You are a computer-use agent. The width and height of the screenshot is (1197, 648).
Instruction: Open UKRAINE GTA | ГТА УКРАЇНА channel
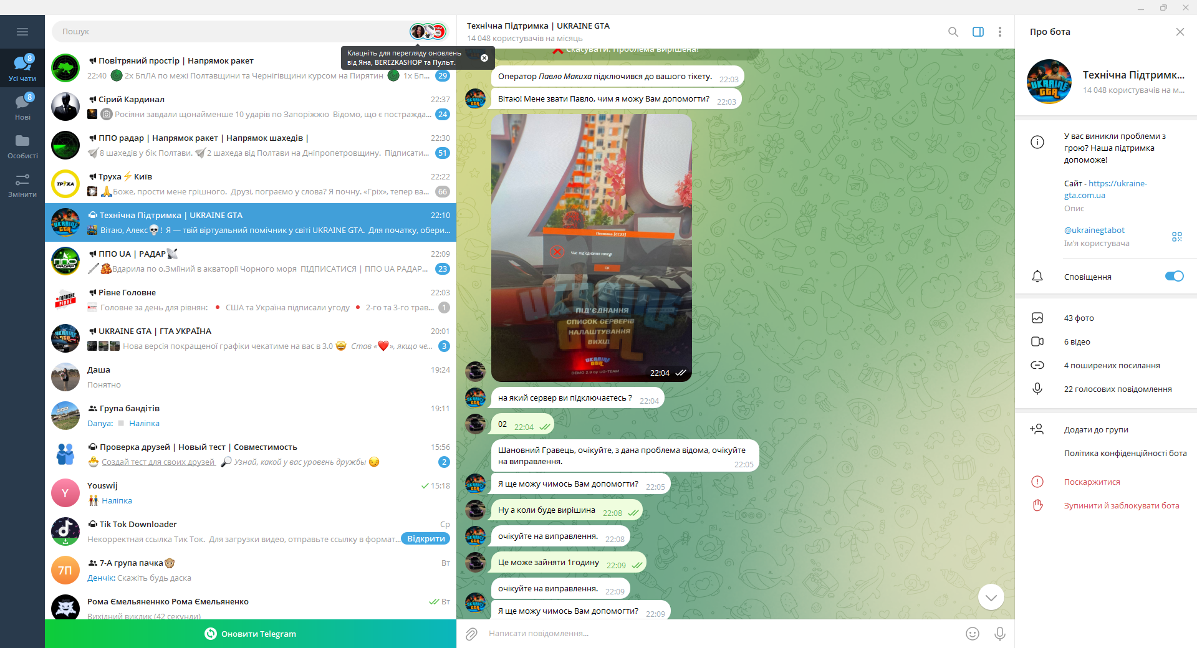(x=251, y=338)
